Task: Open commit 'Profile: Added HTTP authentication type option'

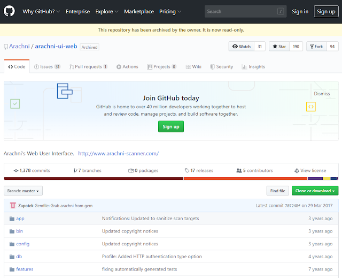Action: coord(152,257)
